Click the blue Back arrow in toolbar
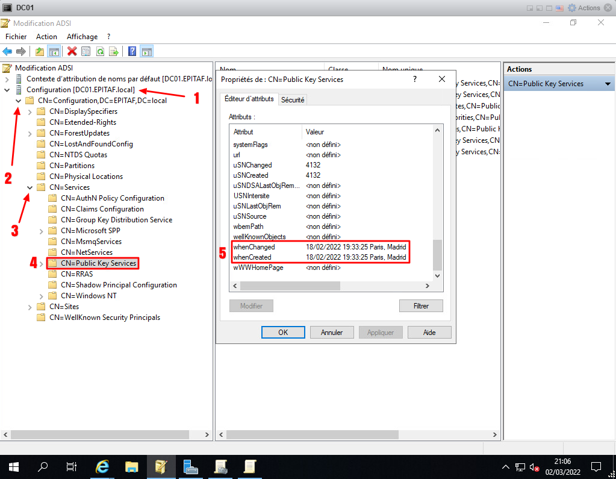The image size is (616, 479). point(7,52)
